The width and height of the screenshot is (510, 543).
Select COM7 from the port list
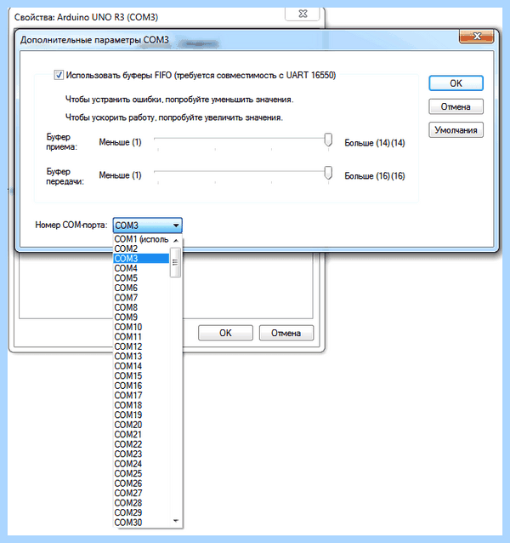point(141,298)
